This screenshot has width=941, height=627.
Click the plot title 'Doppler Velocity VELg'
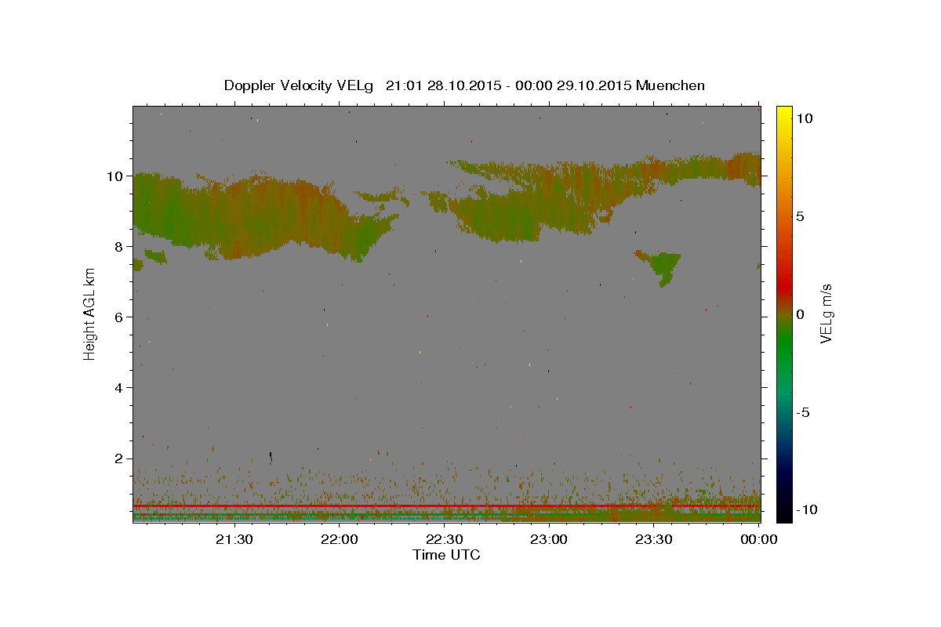[300, 85]
